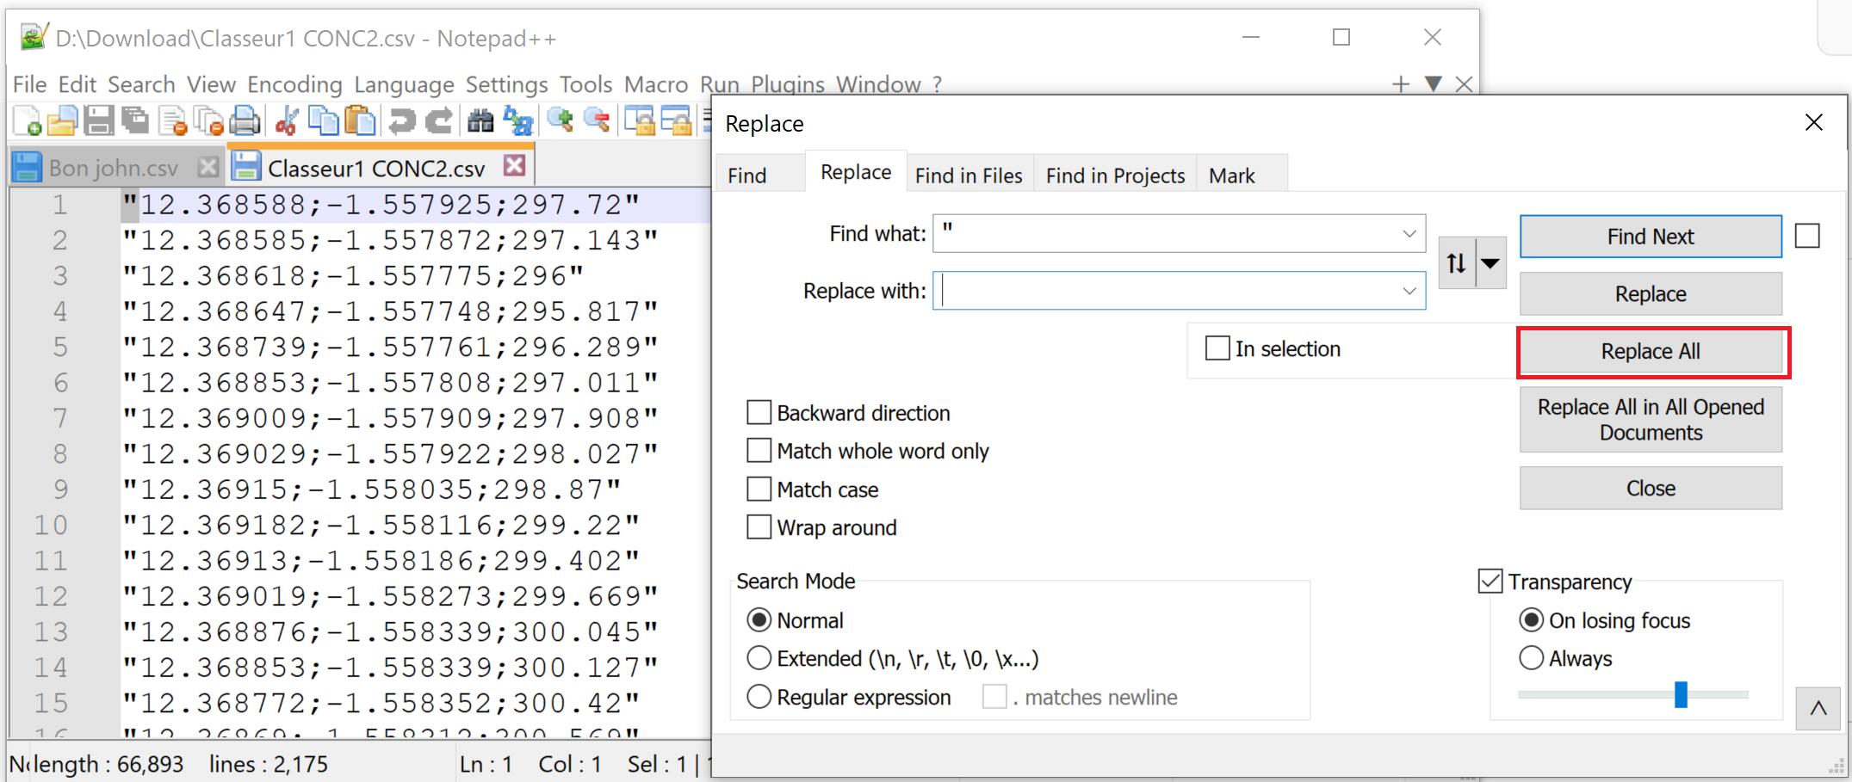Paste clipboard via the Paste toolbar icon

click(x=360, y=121)
